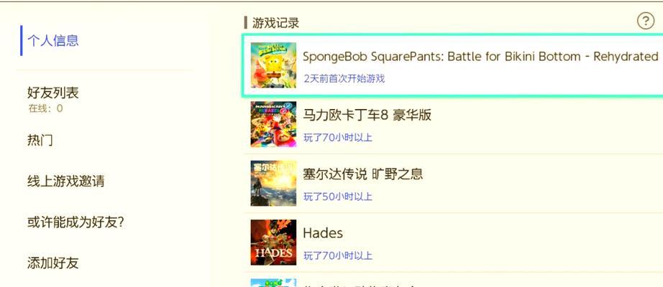Click the 游戏记录 section header
Screen dimensions: 663x287
tap(275, 23)
